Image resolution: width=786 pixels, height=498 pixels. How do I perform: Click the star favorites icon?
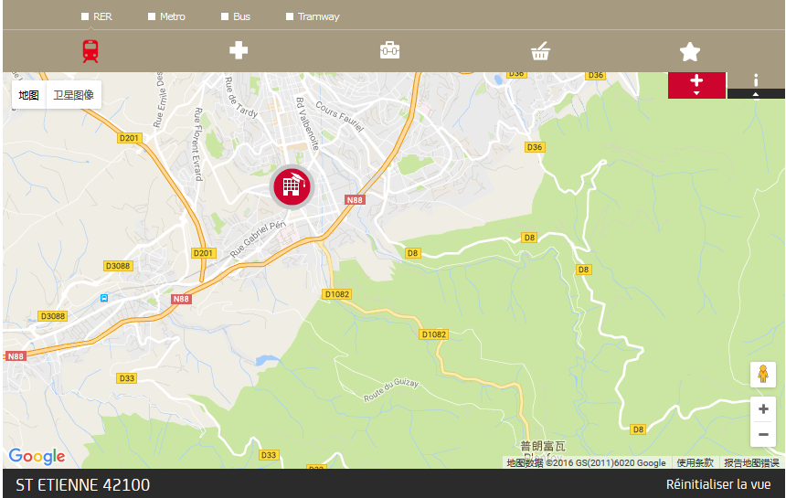pyautogui.click(x=690, y=51)
